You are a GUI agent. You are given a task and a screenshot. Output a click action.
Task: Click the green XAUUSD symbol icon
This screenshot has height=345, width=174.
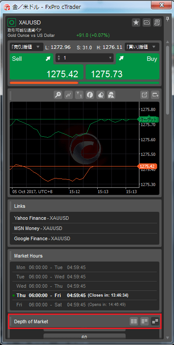point(12,22)
